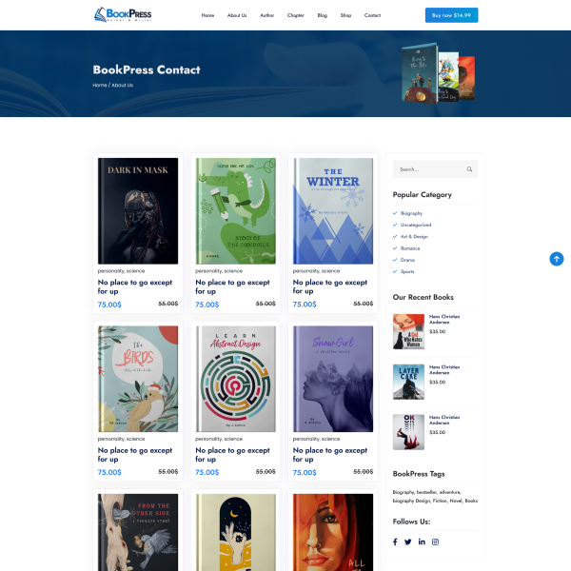
Task: Open the Author menu item
Action: (x=266, y=15)
